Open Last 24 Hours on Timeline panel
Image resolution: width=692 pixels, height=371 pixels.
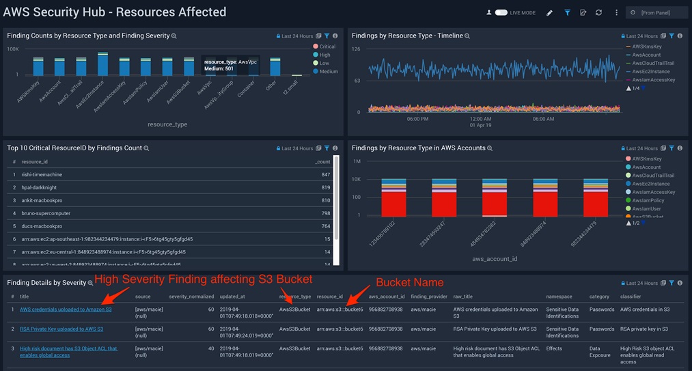tap(639, 36)
